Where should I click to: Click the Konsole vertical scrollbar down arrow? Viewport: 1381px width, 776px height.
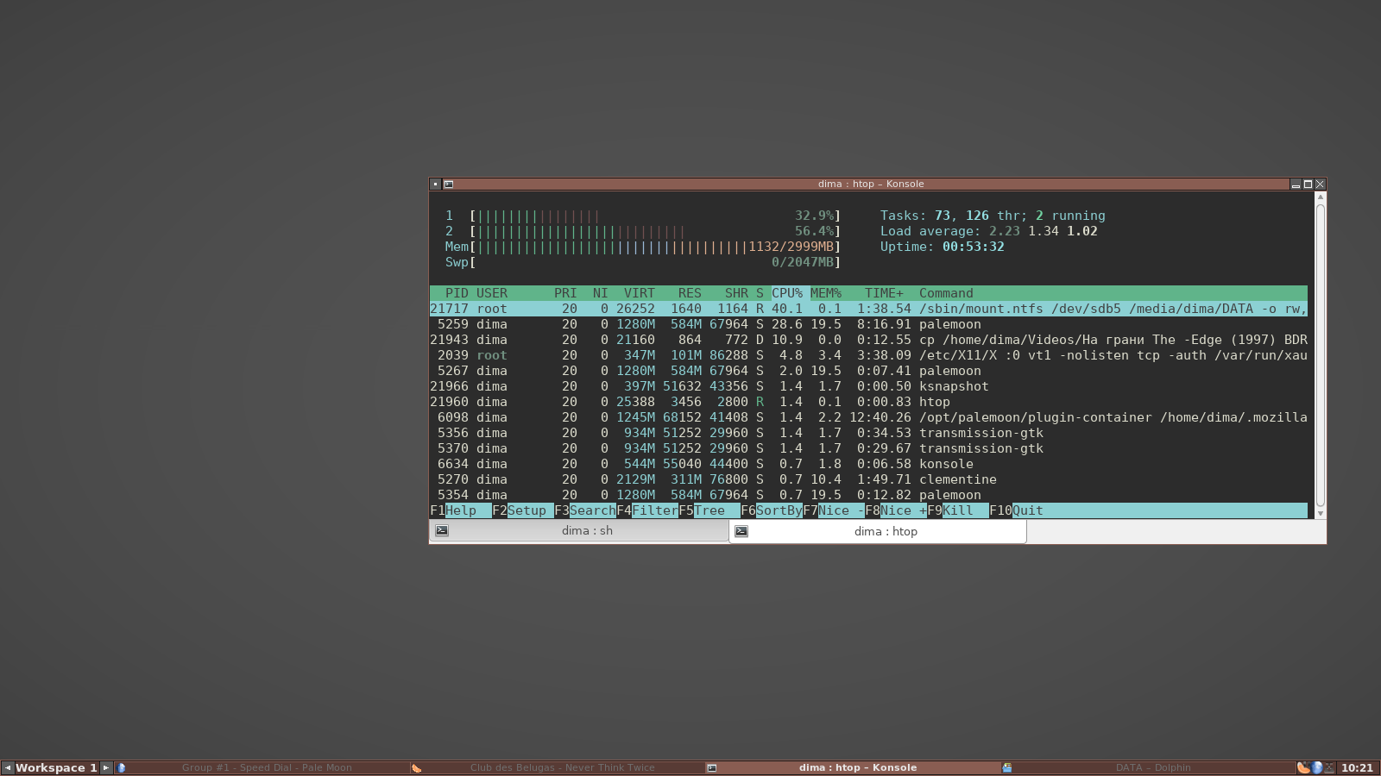pyautogui.click(x=1320, y=513)
